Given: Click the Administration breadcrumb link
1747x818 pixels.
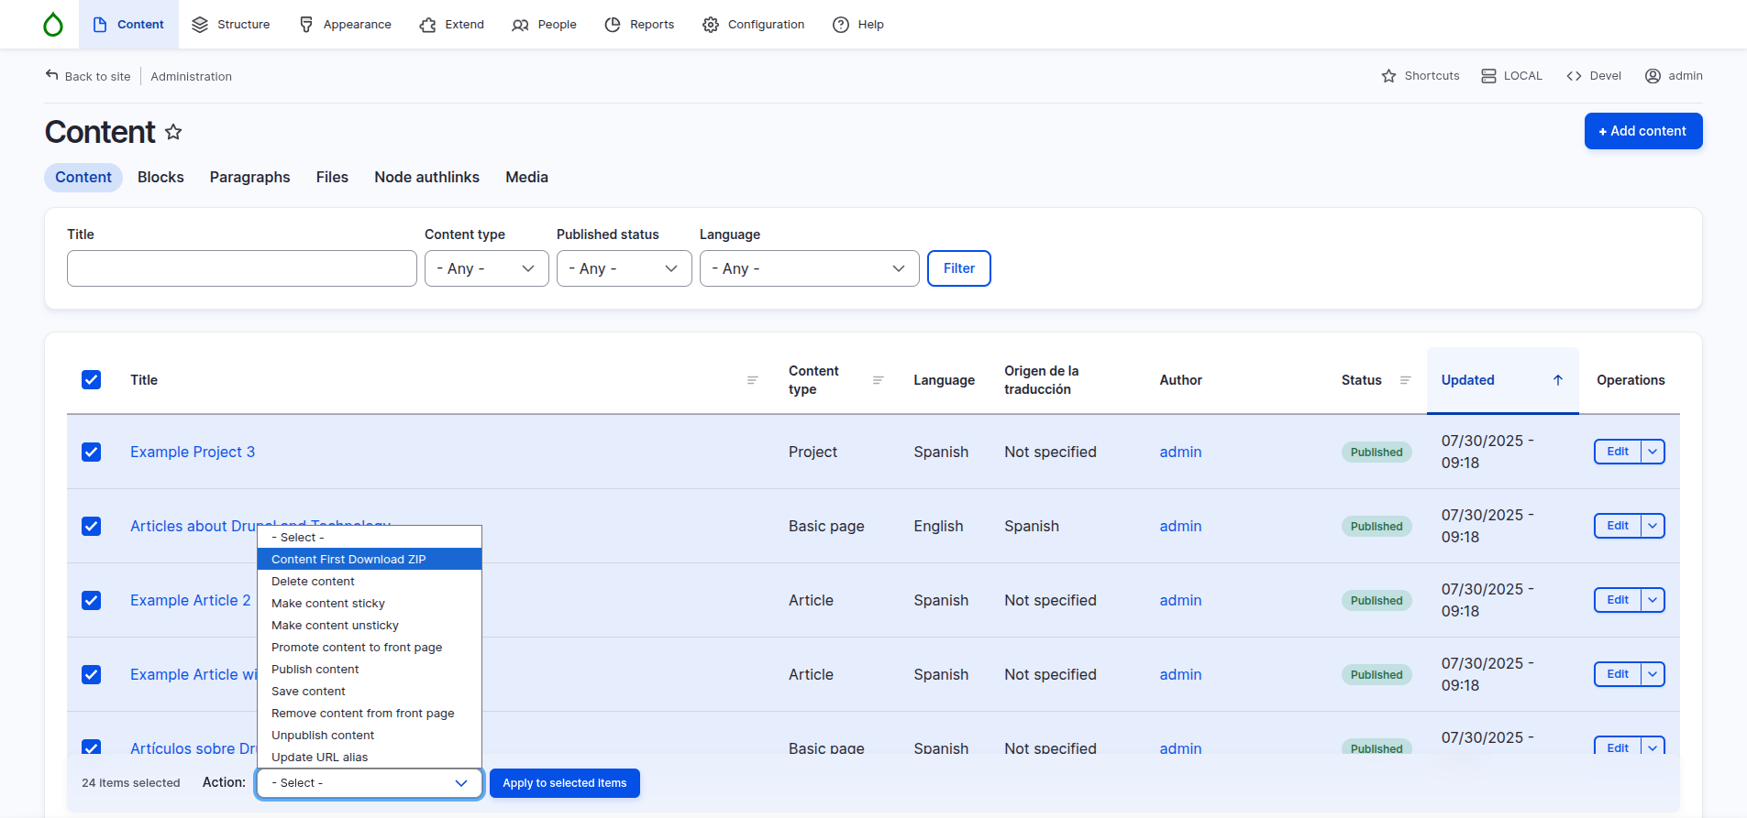Looking at the screenshot, I should click(x=191, y=76).
